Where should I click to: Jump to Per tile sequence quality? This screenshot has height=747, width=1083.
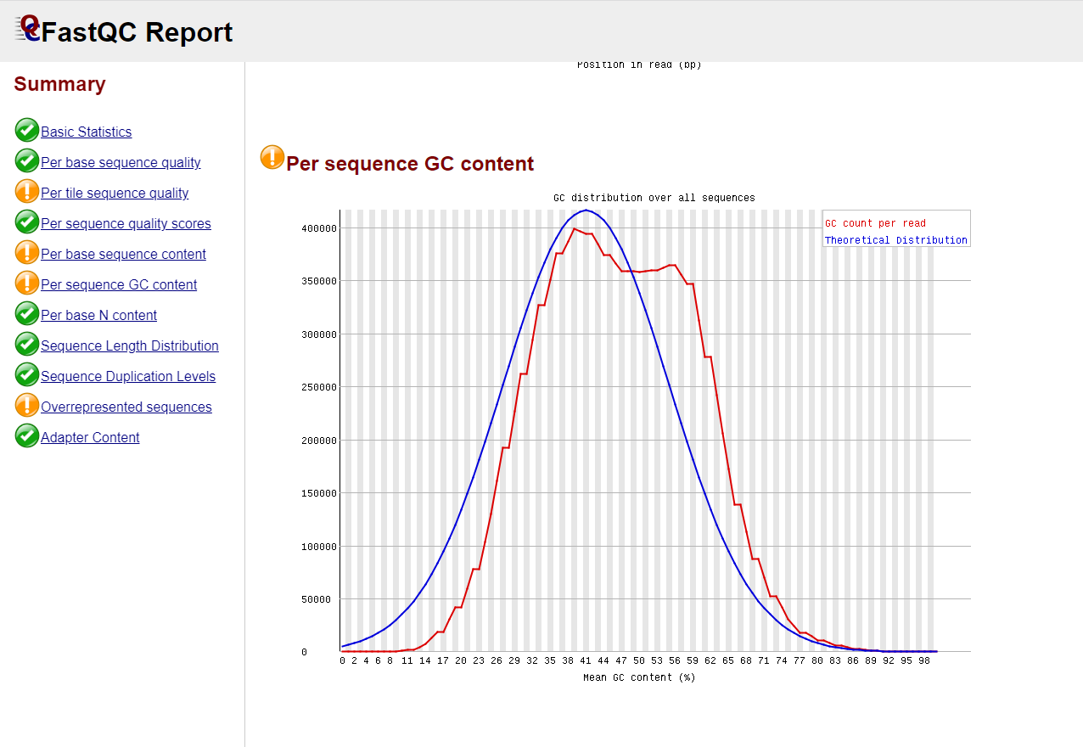[115, 194]
